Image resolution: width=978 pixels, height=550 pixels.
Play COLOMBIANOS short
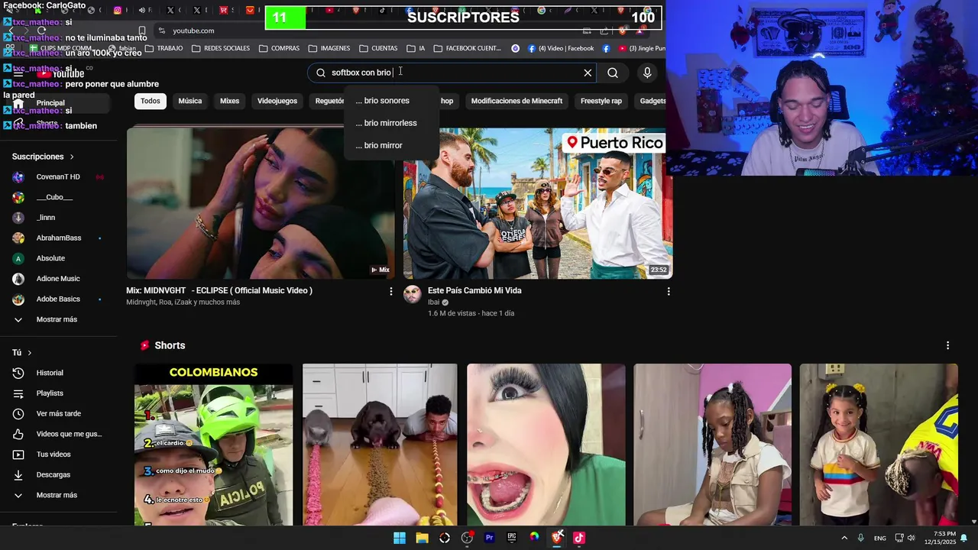pyautogui.click(x=213, y=445)
